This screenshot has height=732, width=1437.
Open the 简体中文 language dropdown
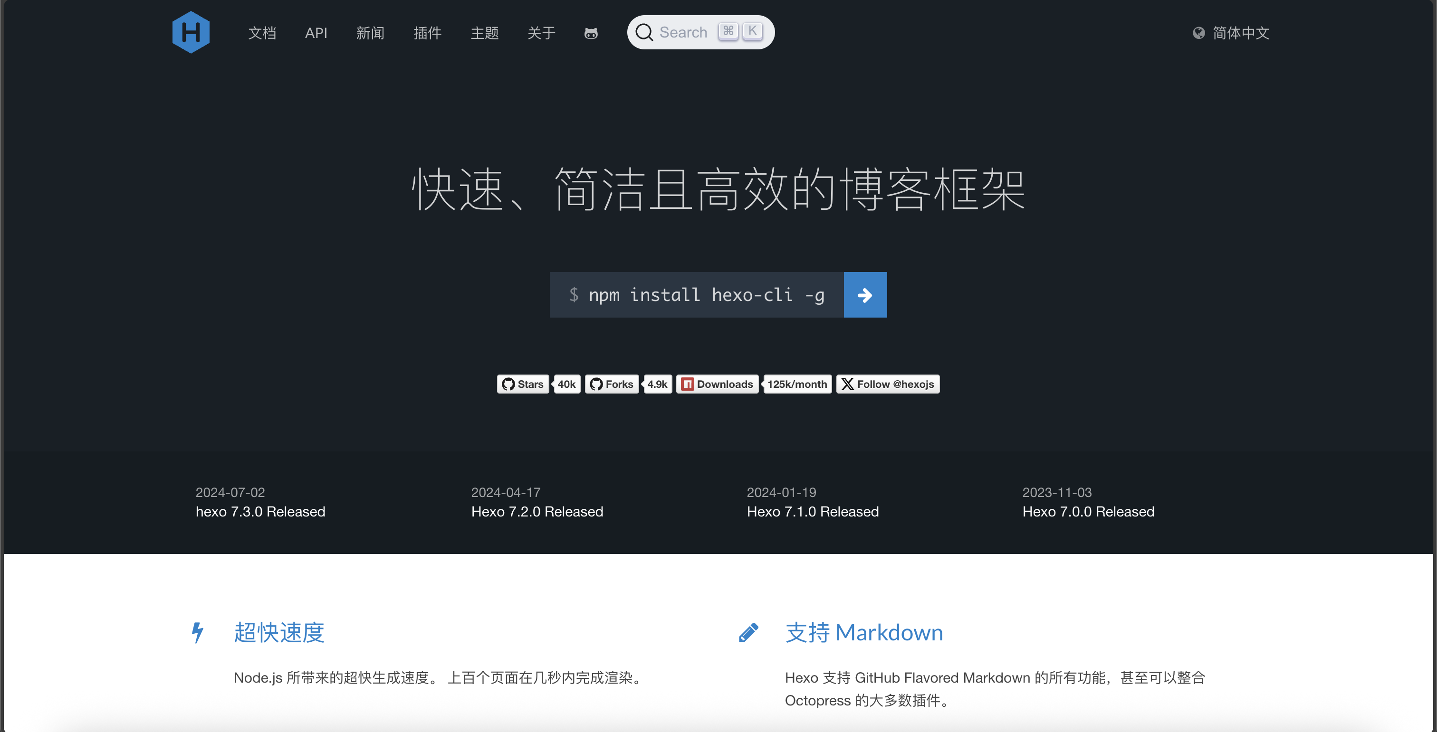pyautogui.click(x=1231, y=33)
